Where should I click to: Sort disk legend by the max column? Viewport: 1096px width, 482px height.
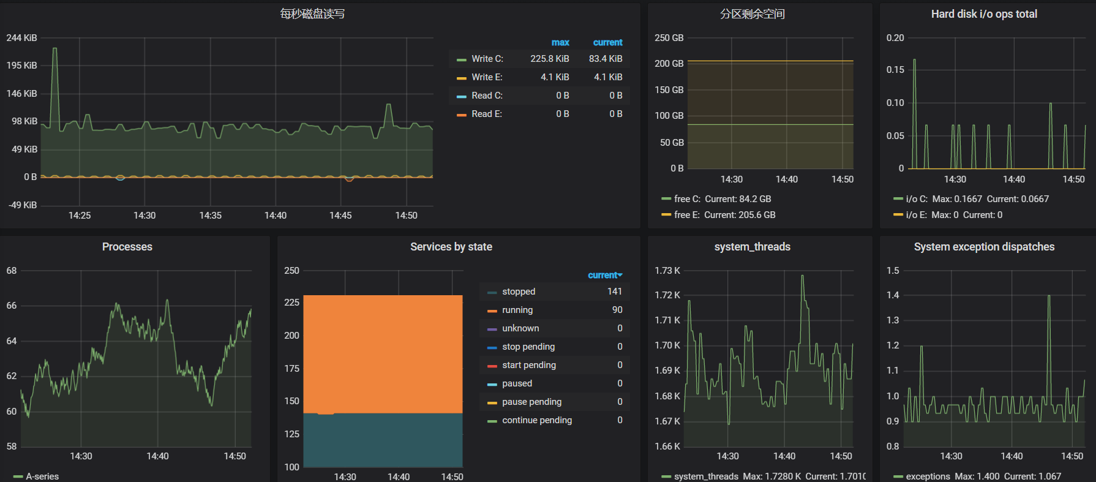(x=560, y=42)
